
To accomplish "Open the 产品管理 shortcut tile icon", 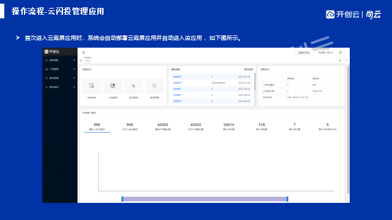I will 113,86.
